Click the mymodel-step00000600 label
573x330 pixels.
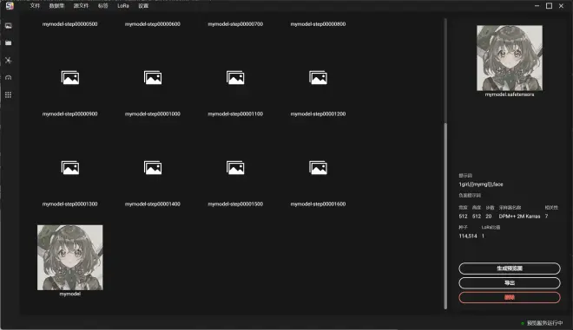(x=153, y=24)
